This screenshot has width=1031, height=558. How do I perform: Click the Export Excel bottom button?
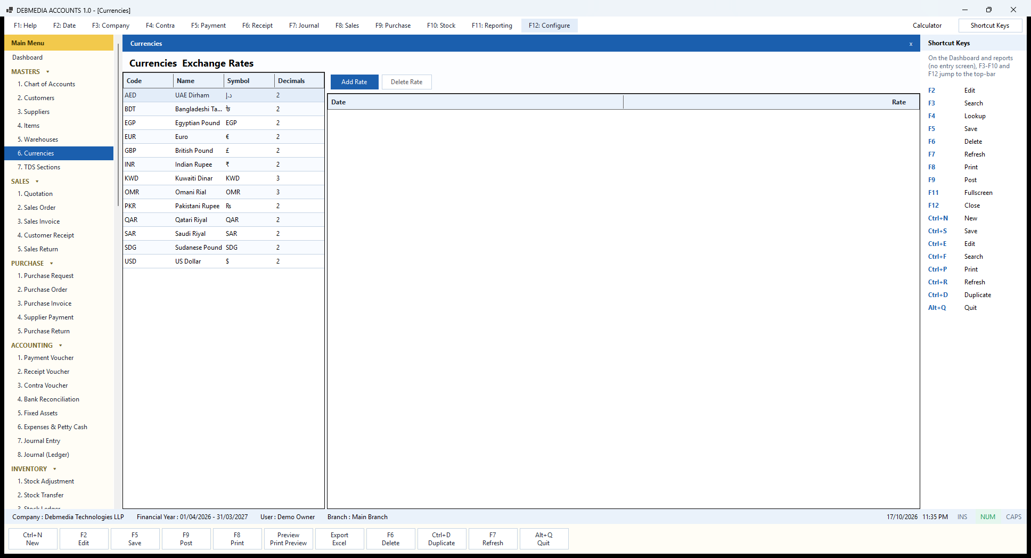tap(339, 539)
